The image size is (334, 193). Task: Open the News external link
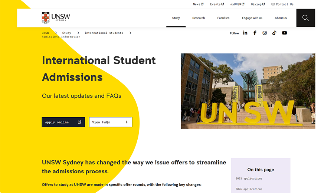(x=198, y=4)
